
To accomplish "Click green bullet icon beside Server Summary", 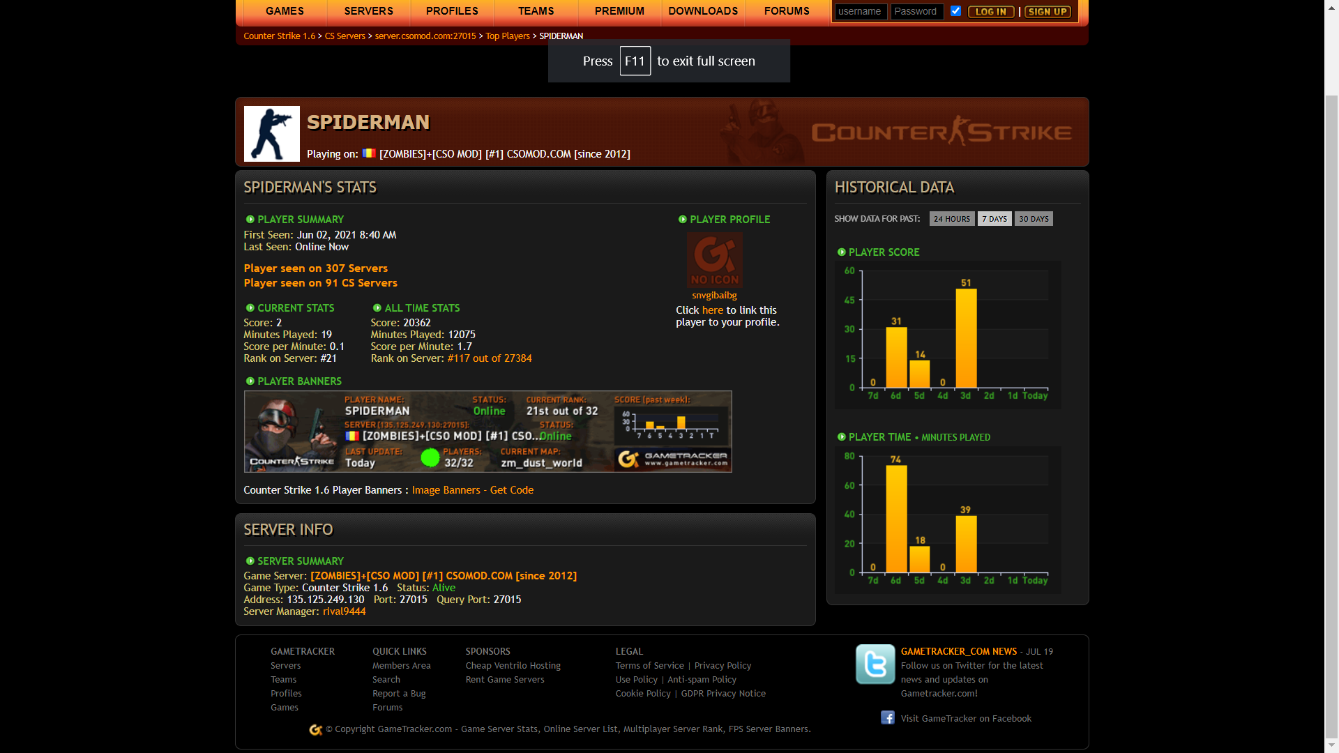I will click(x=250, y=561).
